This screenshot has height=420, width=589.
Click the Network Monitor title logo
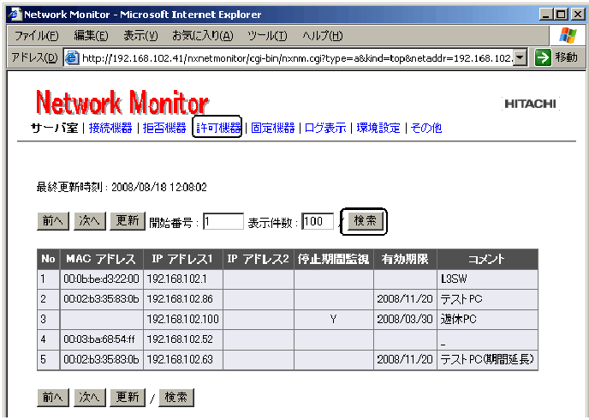click(122, 102)
